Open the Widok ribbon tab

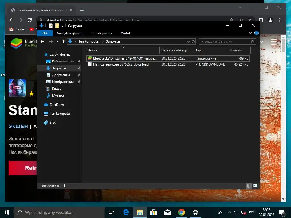click(126, 33)
